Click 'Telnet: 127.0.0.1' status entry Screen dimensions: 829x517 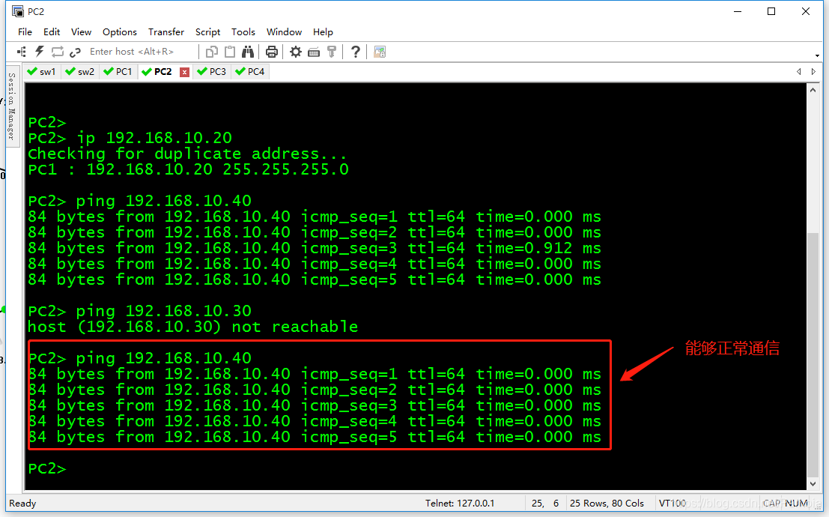(460, 504)
